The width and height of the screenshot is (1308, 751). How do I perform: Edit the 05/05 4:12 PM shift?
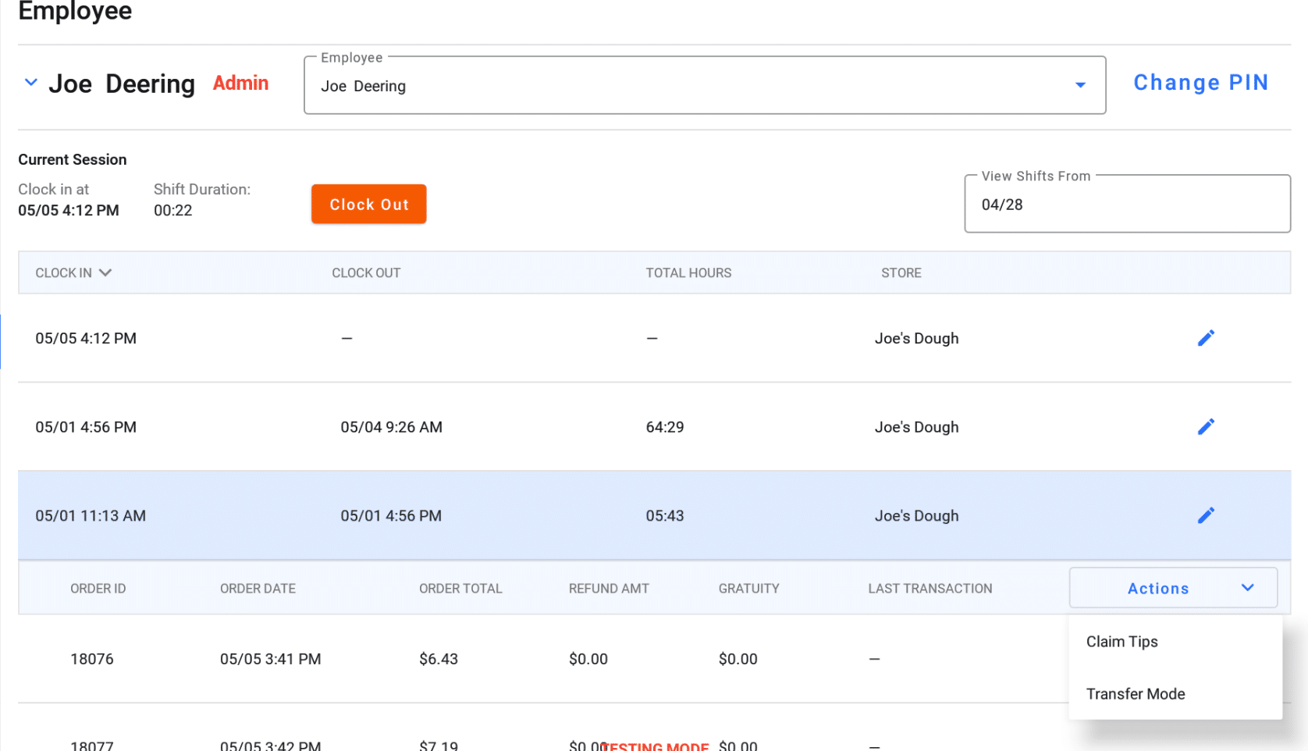point(1206,338)
